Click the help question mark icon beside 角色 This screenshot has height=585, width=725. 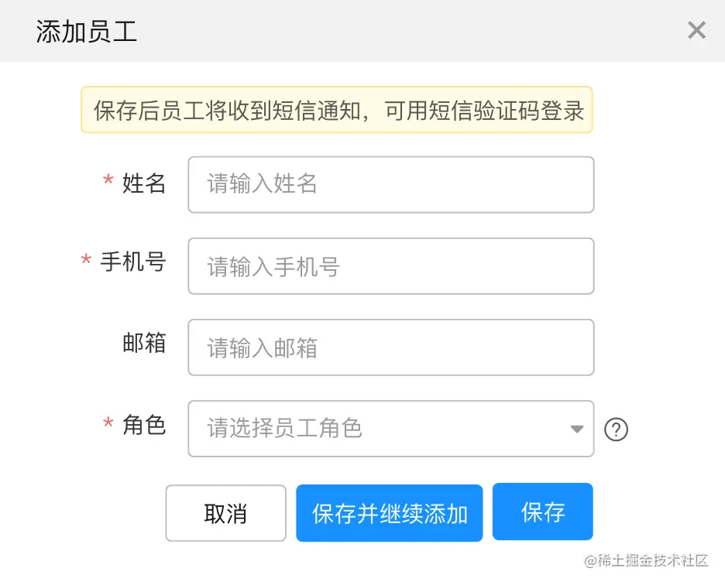pos(616,429)
